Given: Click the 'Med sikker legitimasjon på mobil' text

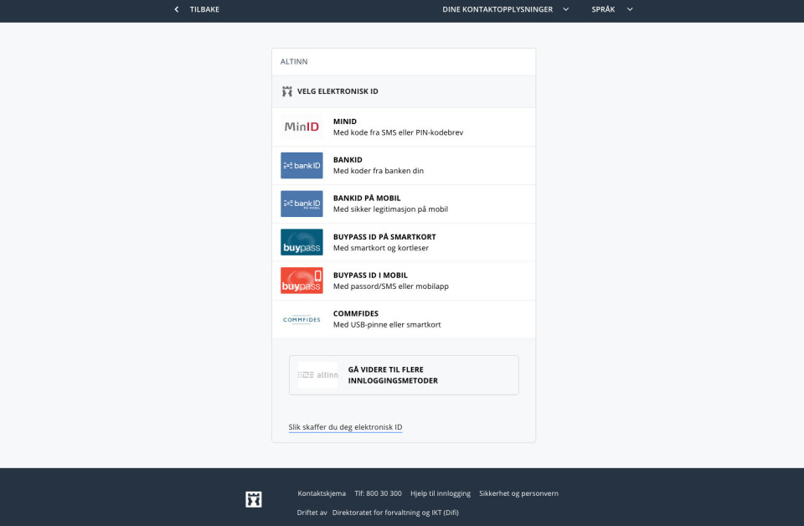Looking at the screenshot, I should pos(390,209).
